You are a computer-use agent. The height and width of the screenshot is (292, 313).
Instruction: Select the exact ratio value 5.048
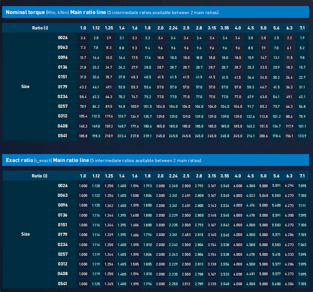pos(263,195)
